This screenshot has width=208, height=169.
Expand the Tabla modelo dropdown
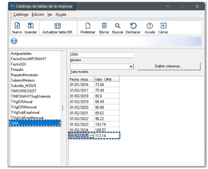(x=131, y=67)
